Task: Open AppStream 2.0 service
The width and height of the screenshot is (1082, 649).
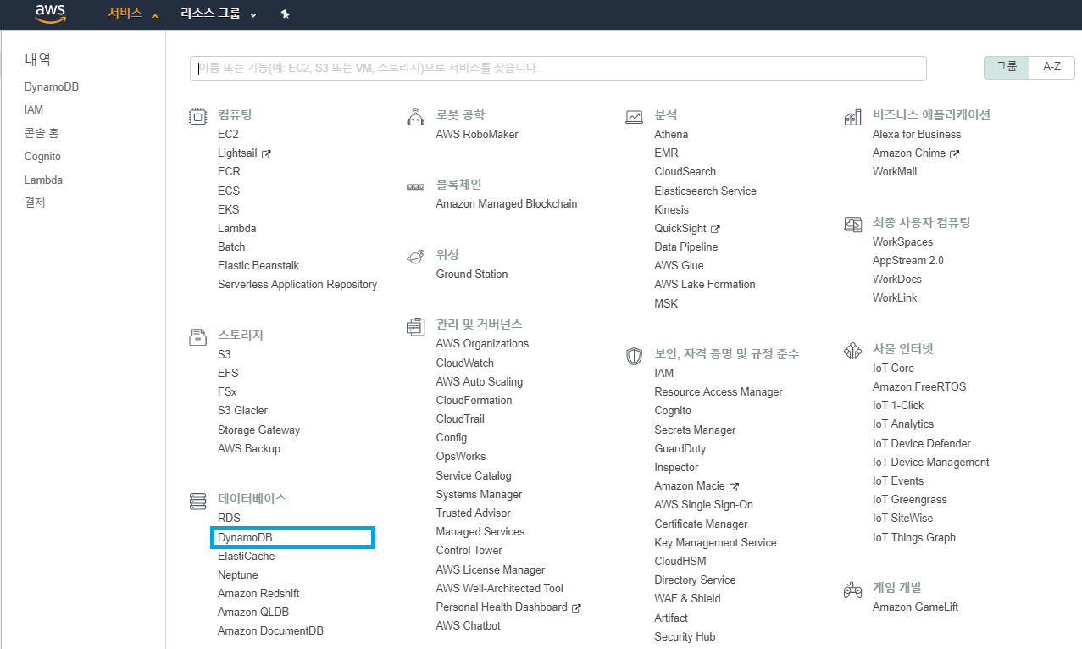Action: (907, 261)
